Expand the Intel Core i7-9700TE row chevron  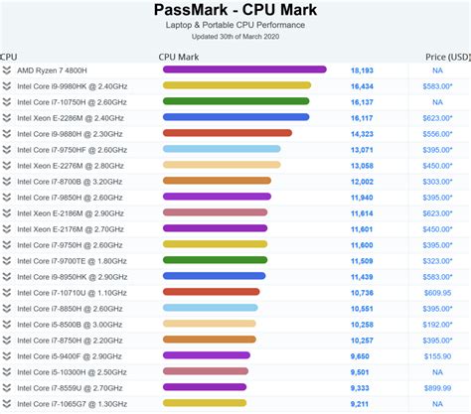7,261
